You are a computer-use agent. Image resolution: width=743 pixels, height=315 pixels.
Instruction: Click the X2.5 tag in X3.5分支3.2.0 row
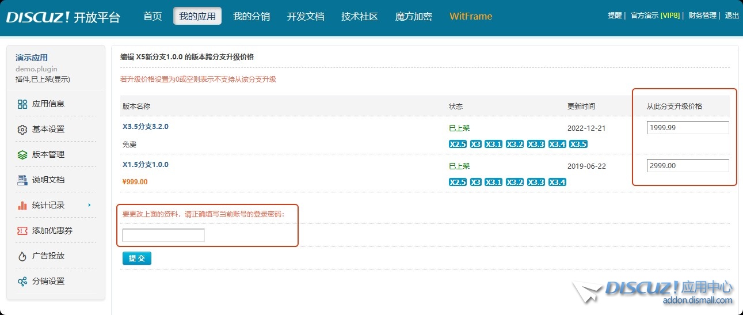(x=458, y=144)
